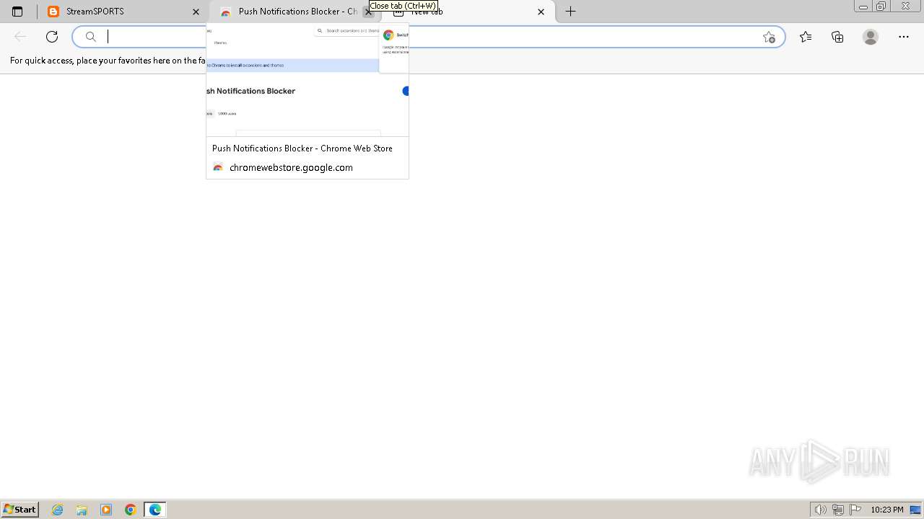Minimize the Edge browser window

(x=863, y=6)
